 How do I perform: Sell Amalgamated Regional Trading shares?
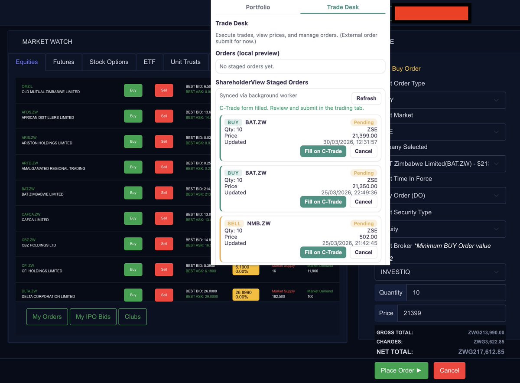pyautogui.click(x=164, y=167)
